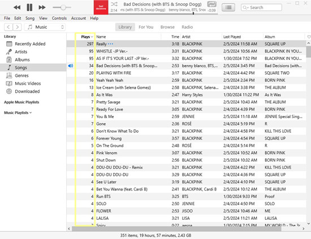Click the speaker icon beside Bad Decisions
The width and height of the screenshot is (311, 239).
[71, 66]
